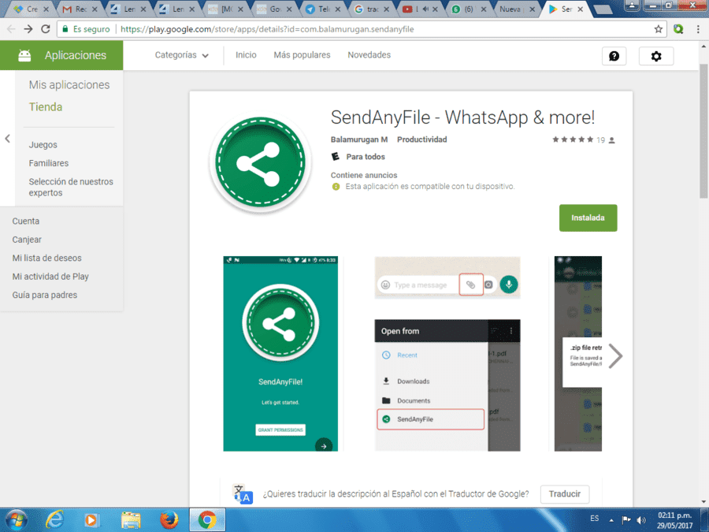Image resolution: width=709 pixels, height=532 pixels.
Task: Reload the page with the refresh icon
Action: tap(45, 29)
